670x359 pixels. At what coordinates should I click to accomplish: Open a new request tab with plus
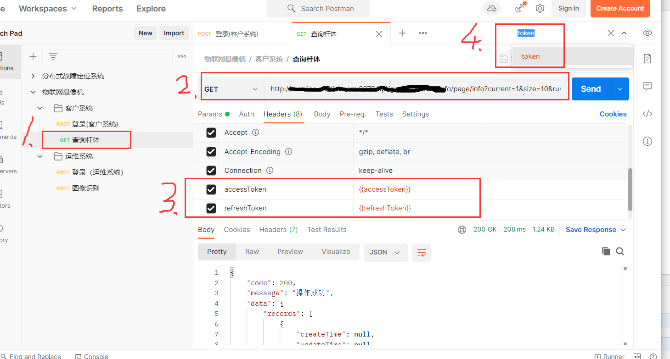click(402, 33)
